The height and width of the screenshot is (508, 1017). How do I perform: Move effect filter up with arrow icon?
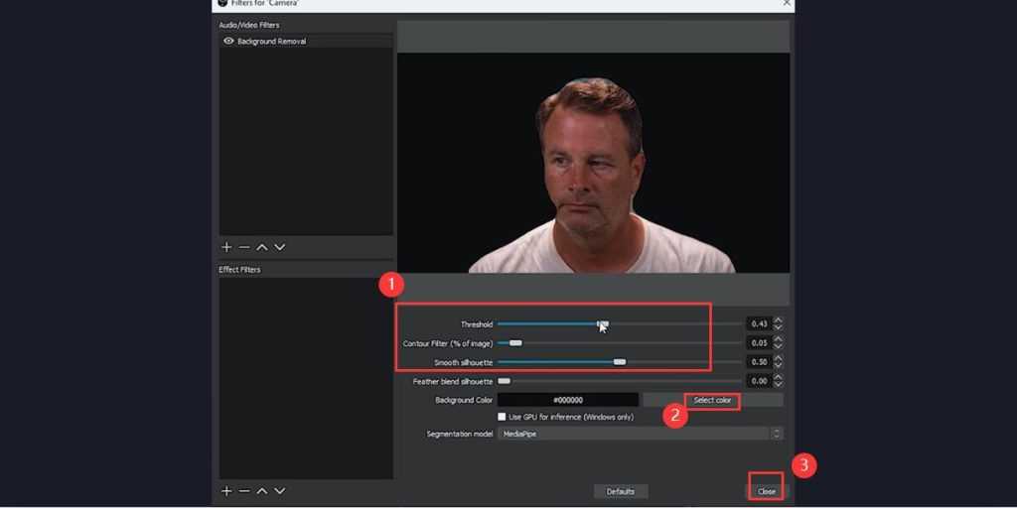pyautogui.click(x=262, y=491)
